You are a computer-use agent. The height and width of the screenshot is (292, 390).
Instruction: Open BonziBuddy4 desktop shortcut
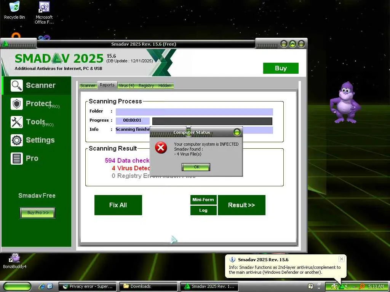click(15, 261)
